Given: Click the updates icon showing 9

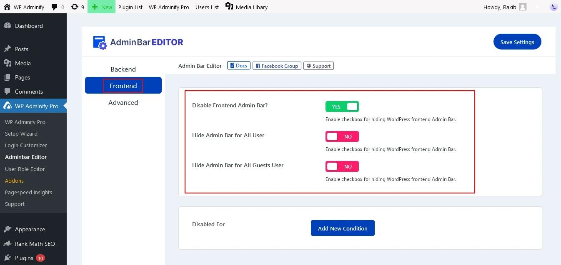Looking at the screenshot, I should click(75, 7).
